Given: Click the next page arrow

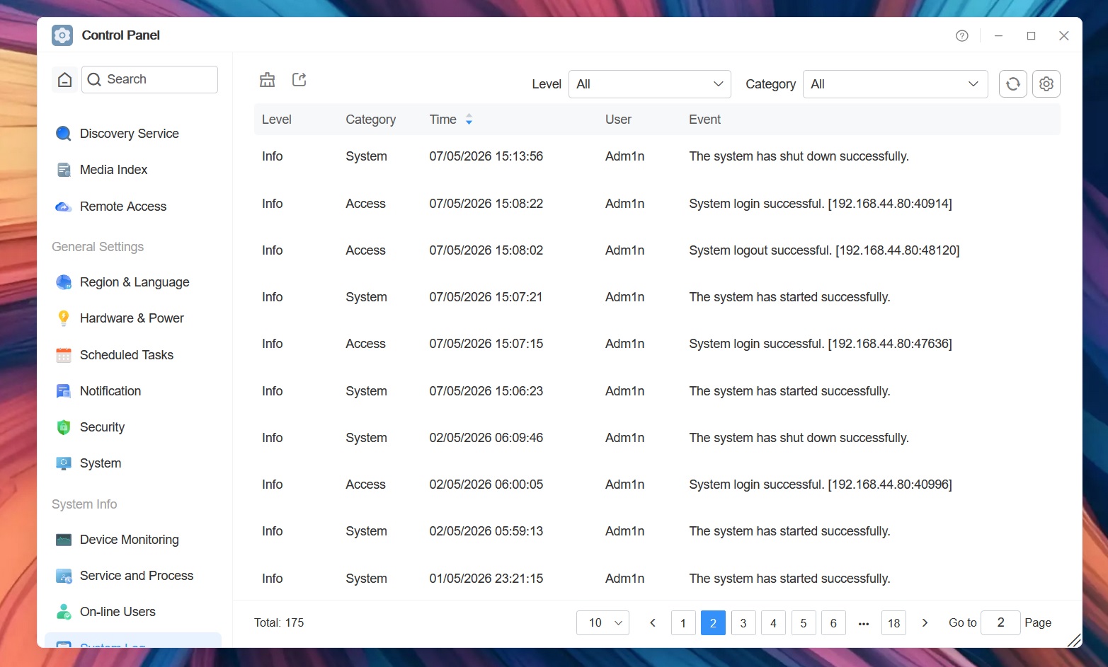Looking at the screenshot, I should pyautogui.click(x=925, y=623).
